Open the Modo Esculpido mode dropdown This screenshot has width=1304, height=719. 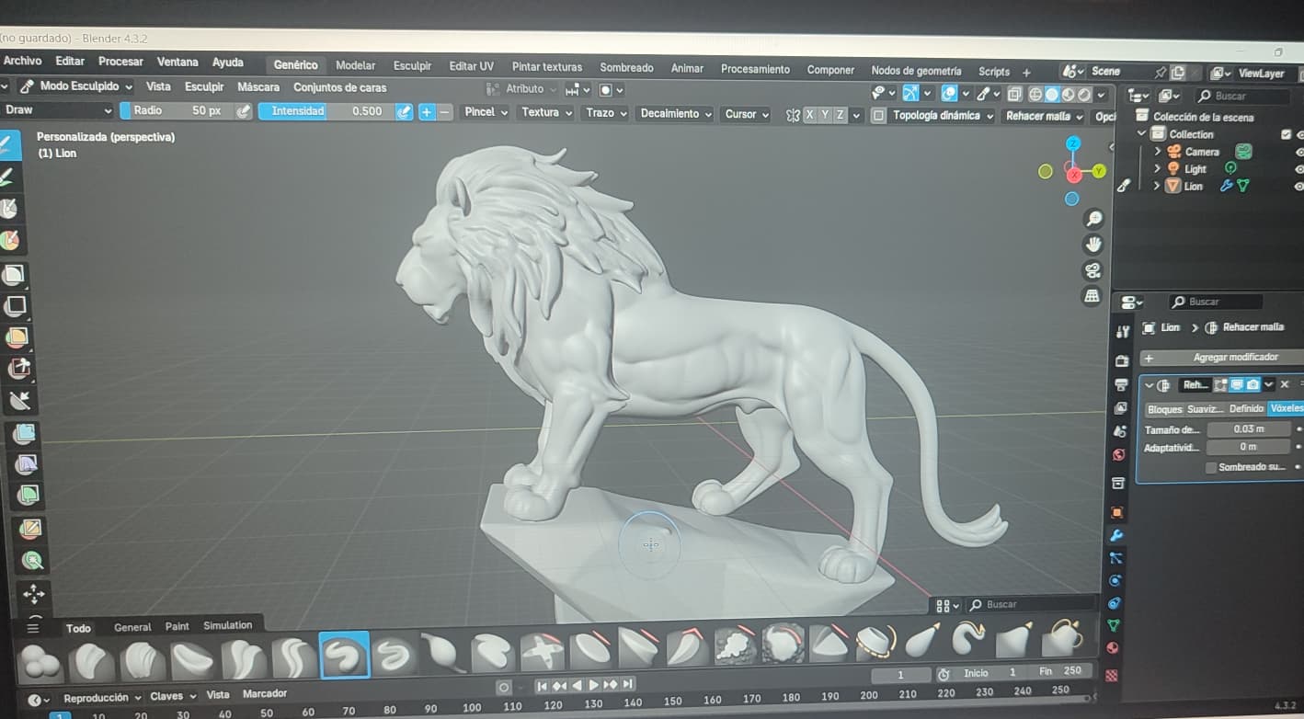(76, 86)
